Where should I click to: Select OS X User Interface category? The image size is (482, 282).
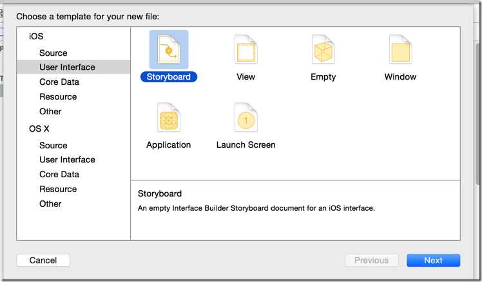click(67, 159)
